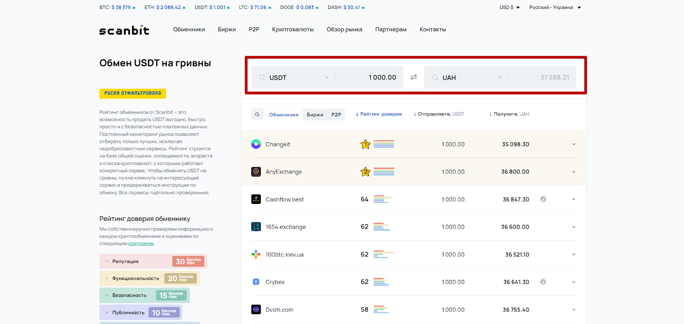The width and height of the screenshot is (684, 324).
Task: Click the yellow РУСНЯ ОТФИЛЬТРОВАНА badge
Action: (x=133, y=93)
